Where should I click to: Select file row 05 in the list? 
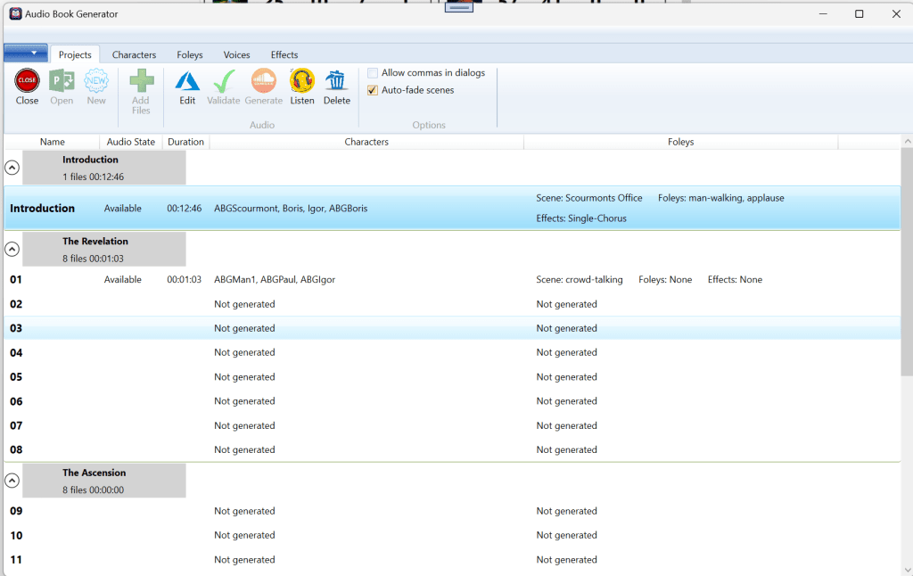coord(16,377)
